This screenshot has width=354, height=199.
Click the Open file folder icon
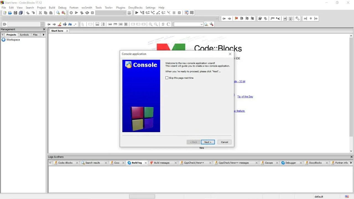10,13
